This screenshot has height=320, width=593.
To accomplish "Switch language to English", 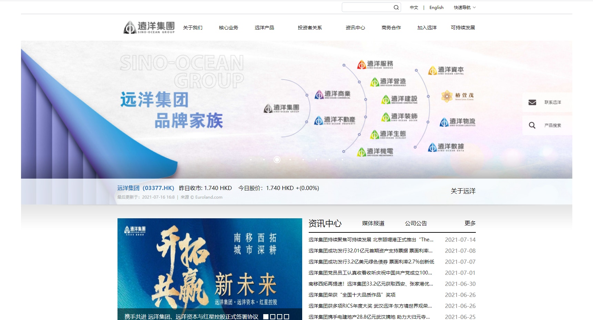I will click(436, 8).
